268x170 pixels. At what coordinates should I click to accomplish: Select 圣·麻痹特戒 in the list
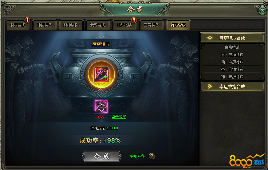232,69
